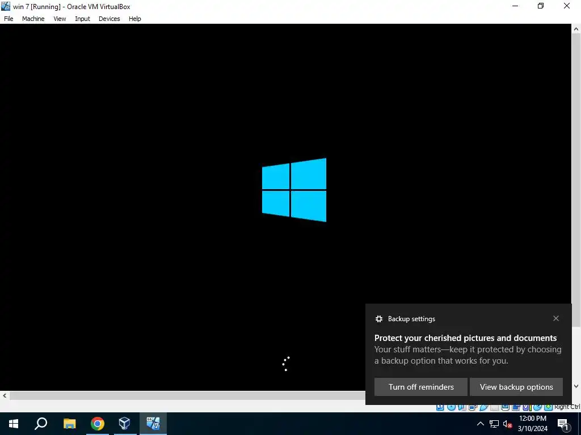Click View backup options button
This screenshot has width=581, height=435.
pos(516,387)
